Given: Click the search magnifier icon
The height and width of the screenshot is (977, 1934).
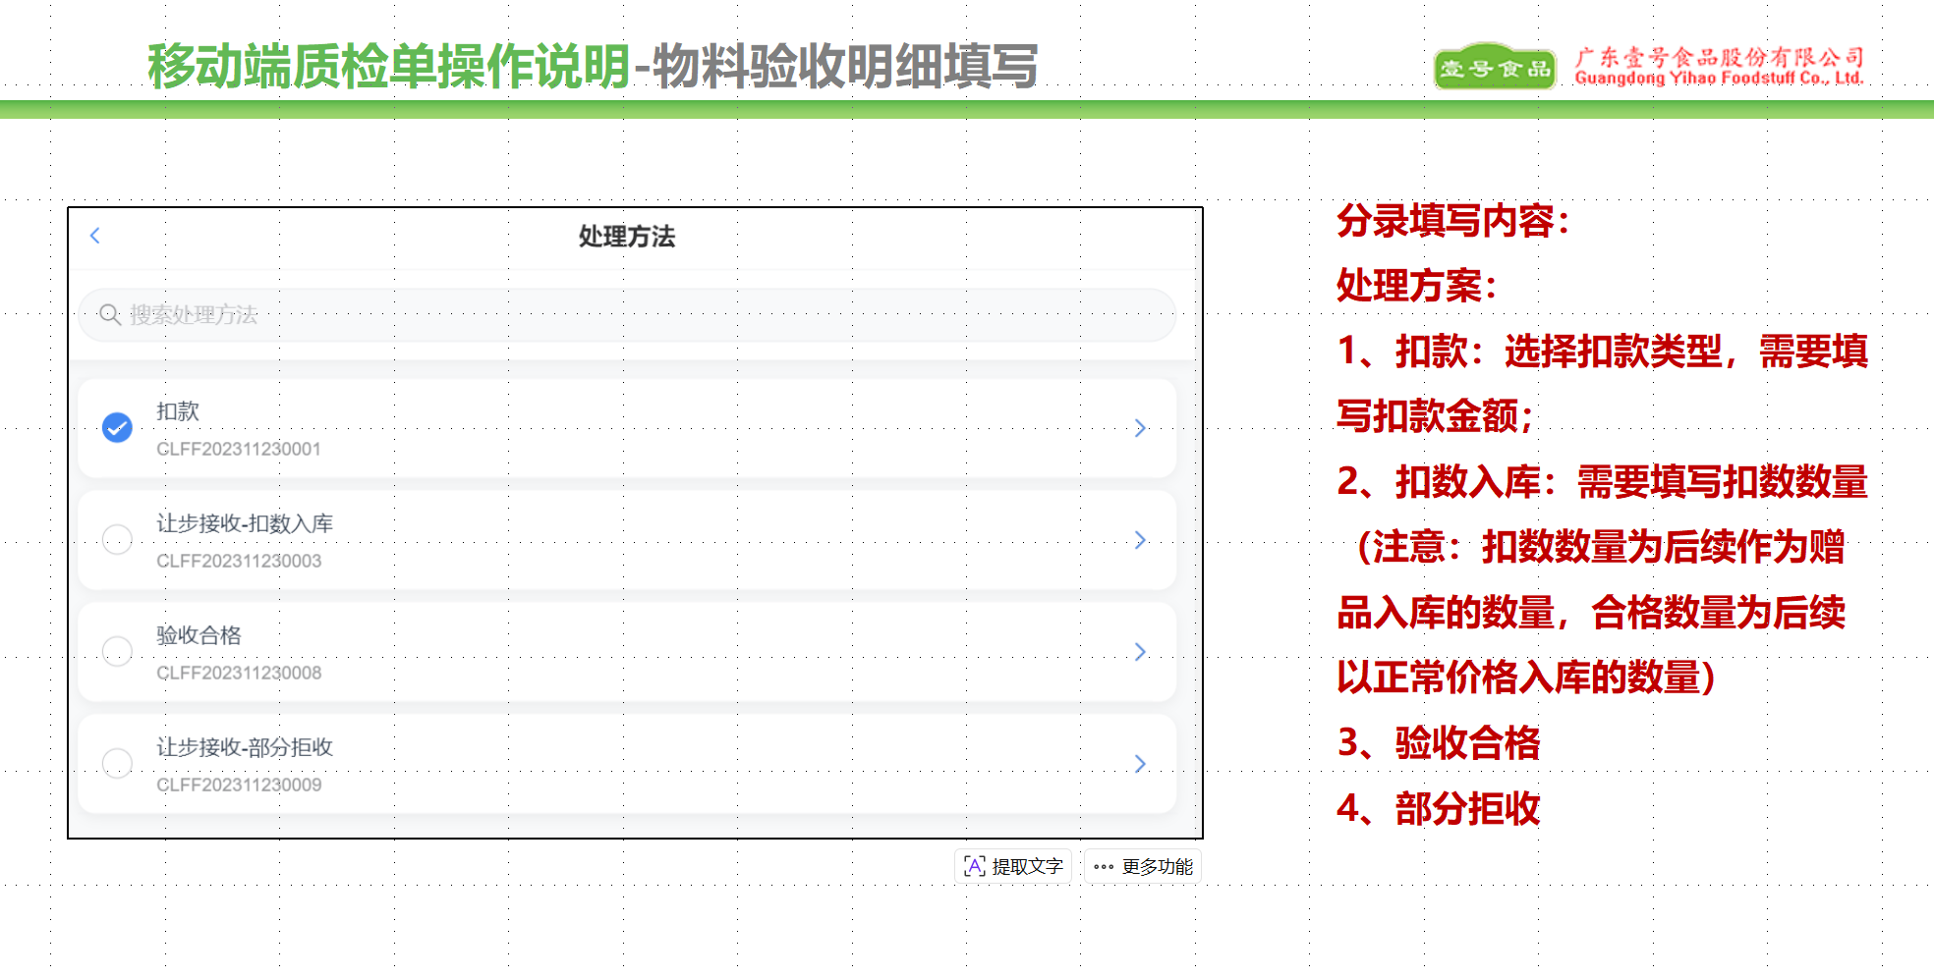Looking at the screenshot, I should click(110, 314).
